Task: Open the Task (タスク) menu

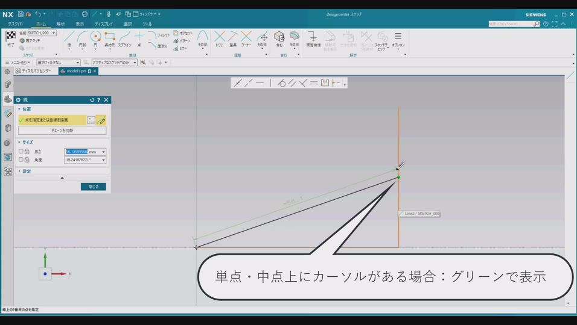Action: pos(15,24)
